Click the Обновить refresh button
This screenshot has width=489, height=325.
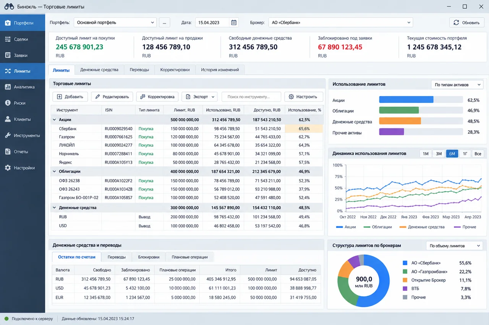pos(466,22)
